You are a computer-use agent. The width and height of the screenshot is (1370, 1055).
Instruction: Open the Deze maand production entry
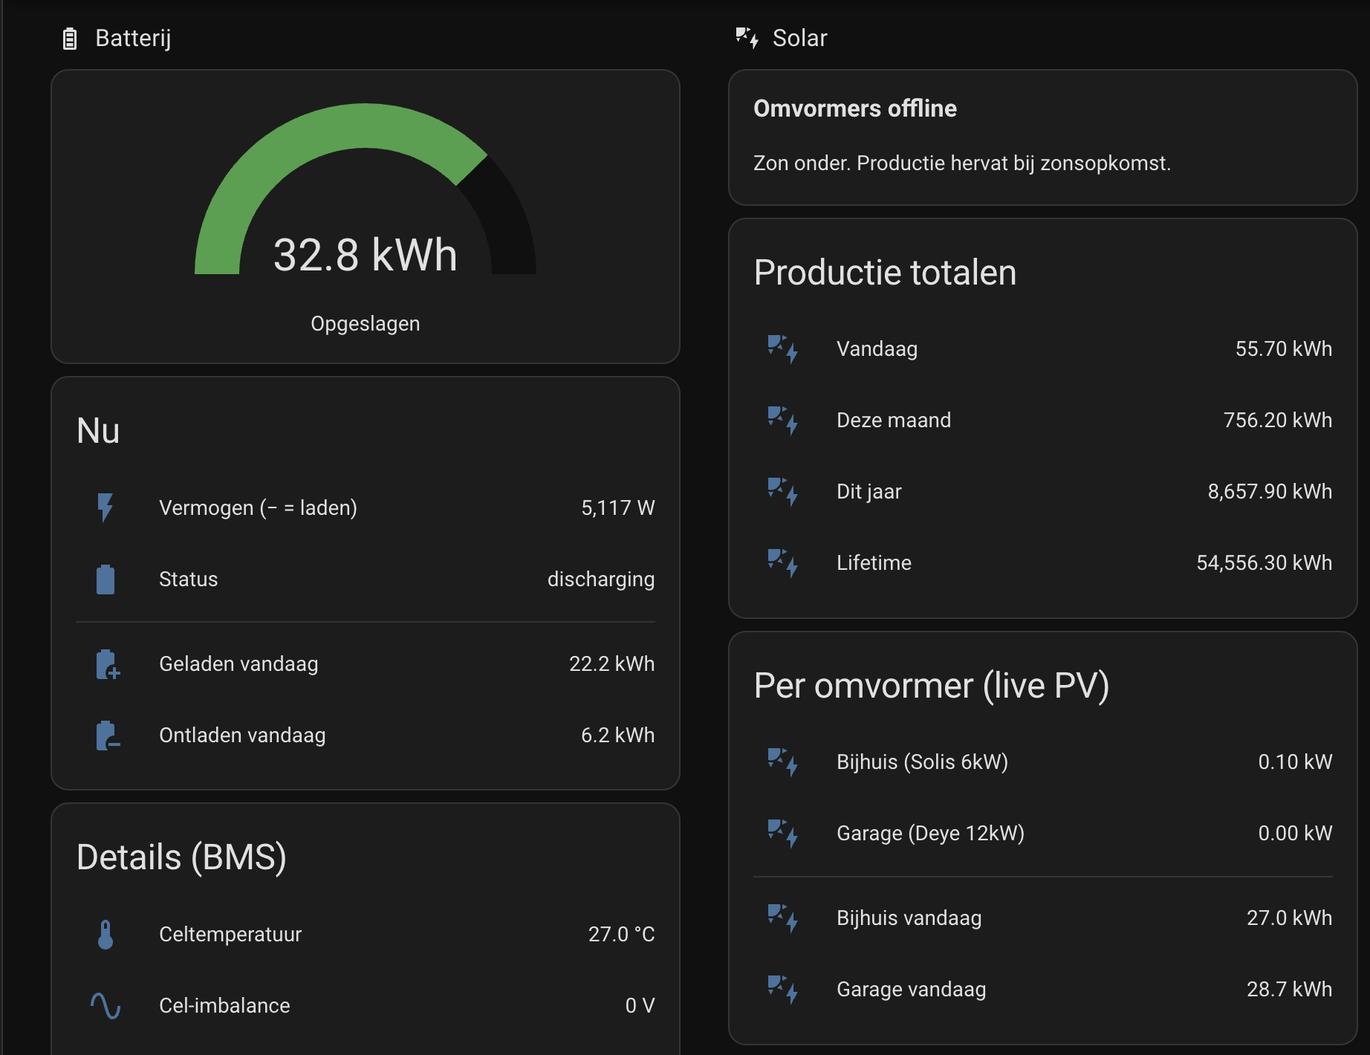click(1043, 421)
